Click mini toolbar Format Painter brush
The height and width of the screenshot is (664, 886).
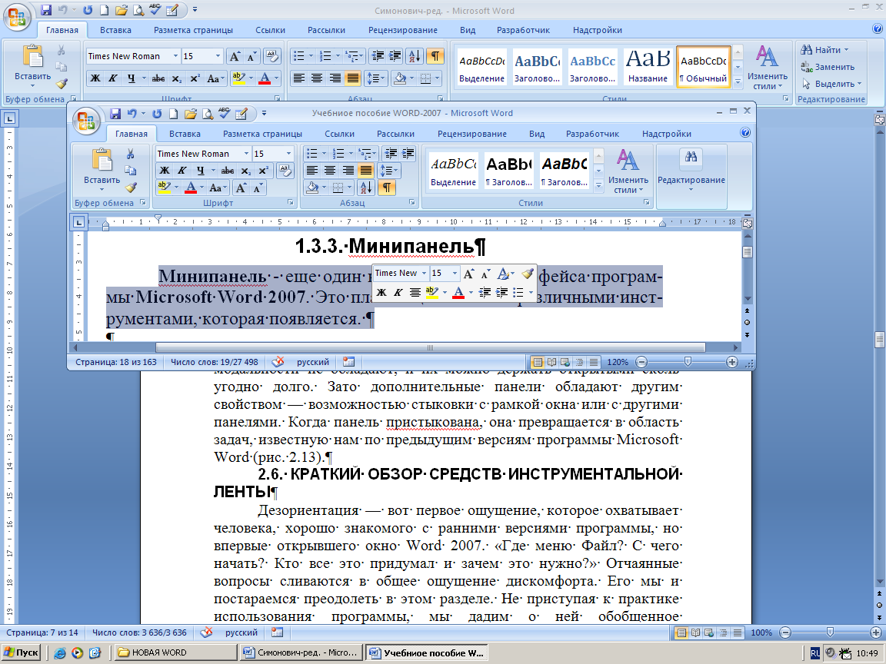click(527, 274)
